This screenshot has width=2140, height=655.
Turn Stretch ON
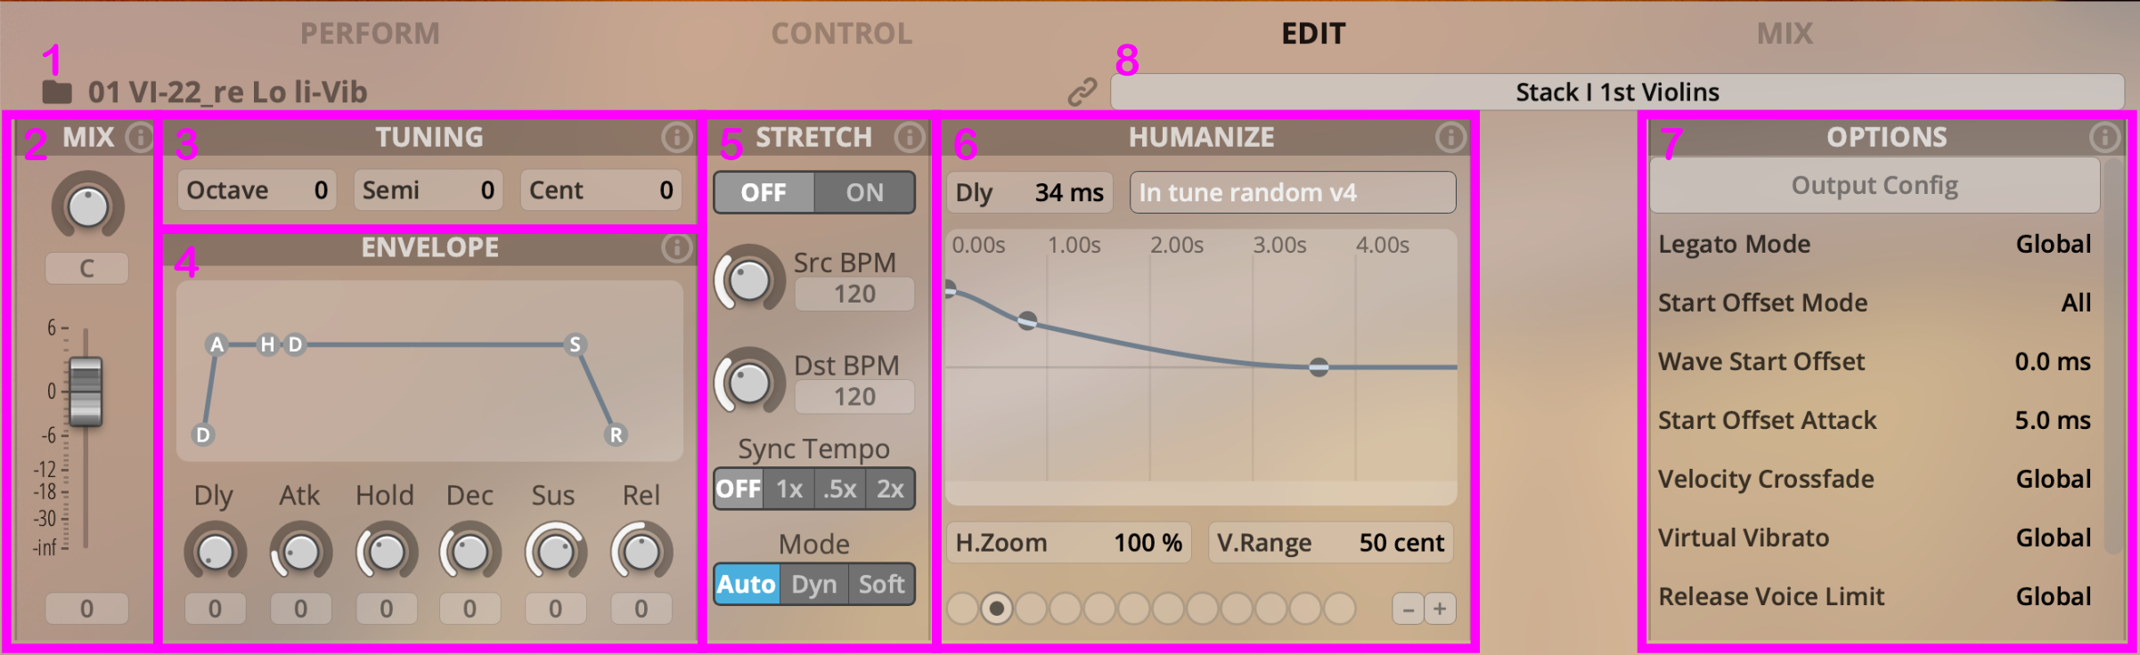click(864, 192)
